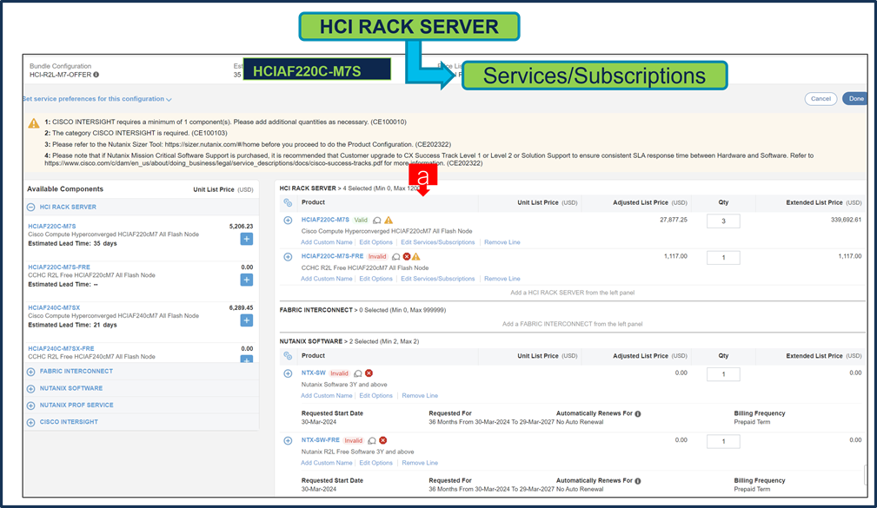Click Add Custom Name for HCIAF220C-M7S
The width and height of the screenshot is (877, 508).
click(x=327, y=242)
